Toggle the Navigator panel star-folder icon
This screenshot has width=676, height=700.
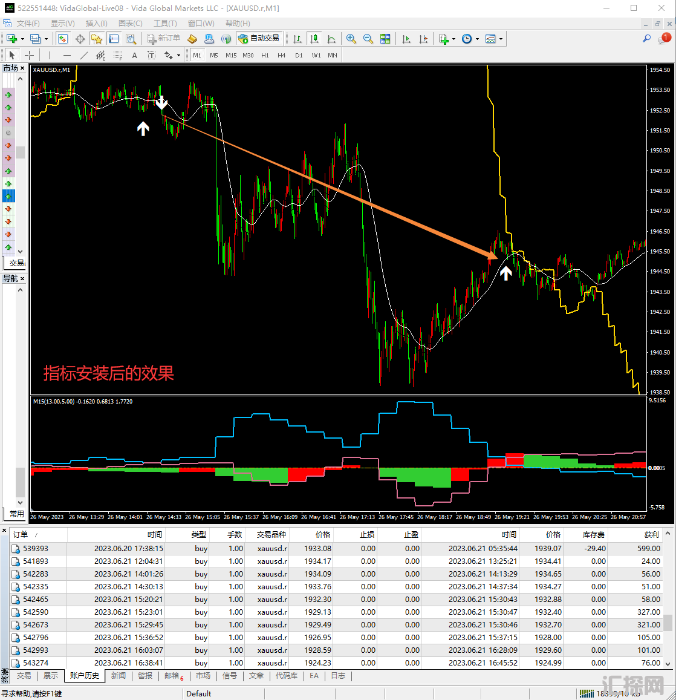(x=97, y=39)
